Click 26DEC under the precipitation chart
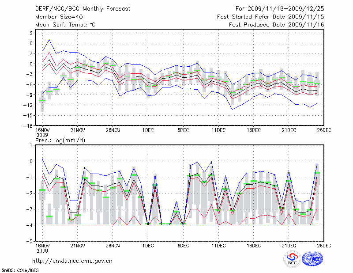This screenshot has height=273, width=353. coord(324,245)
